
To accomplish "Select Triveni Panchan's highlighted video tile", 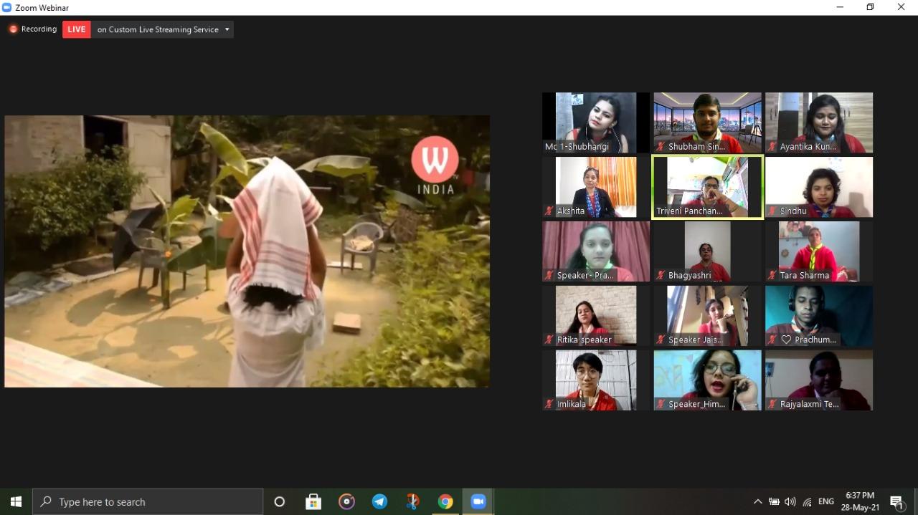I will tap(707, 186).
